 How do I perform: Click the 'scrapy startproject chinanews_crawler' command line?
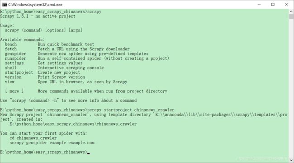coord(131,110)
